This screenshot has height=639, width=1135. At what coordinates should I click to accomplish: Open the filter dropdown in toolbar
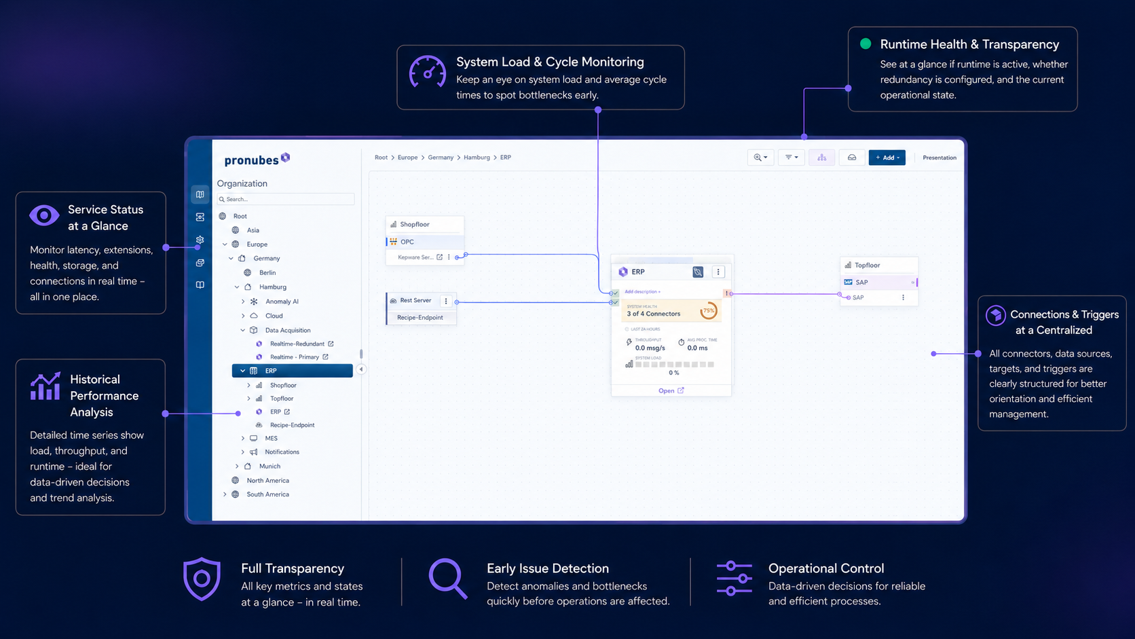click(x=792, y=158)
